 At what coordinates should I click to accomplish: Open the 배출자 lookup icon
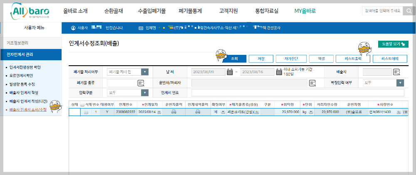(396, 72)
